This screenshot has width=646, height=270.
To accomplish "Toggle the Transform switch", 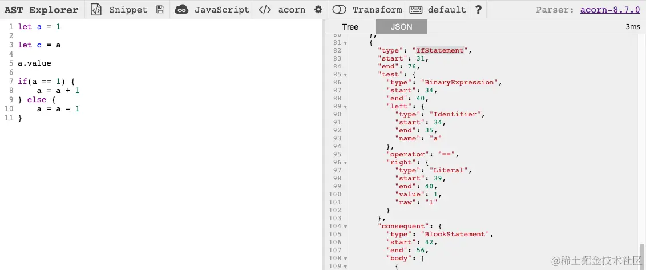I will (x=339, y=10).
